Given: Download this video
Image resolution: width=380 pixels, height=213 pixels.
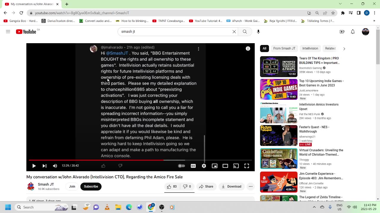Looking at the screenshot, I should (231, 186).
